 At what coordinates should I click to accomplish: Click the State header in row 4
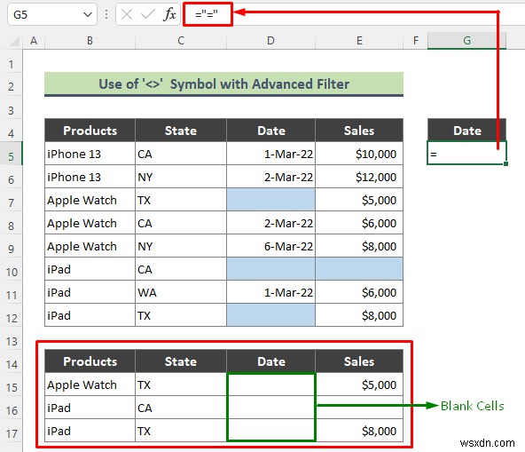click(181, 131)
